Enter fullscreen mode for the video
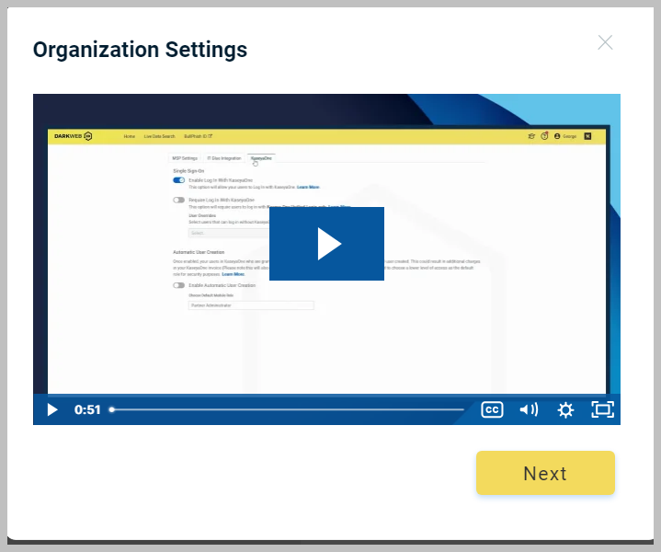This screenshot has height=552, width=661. click(x=602, y=409)
